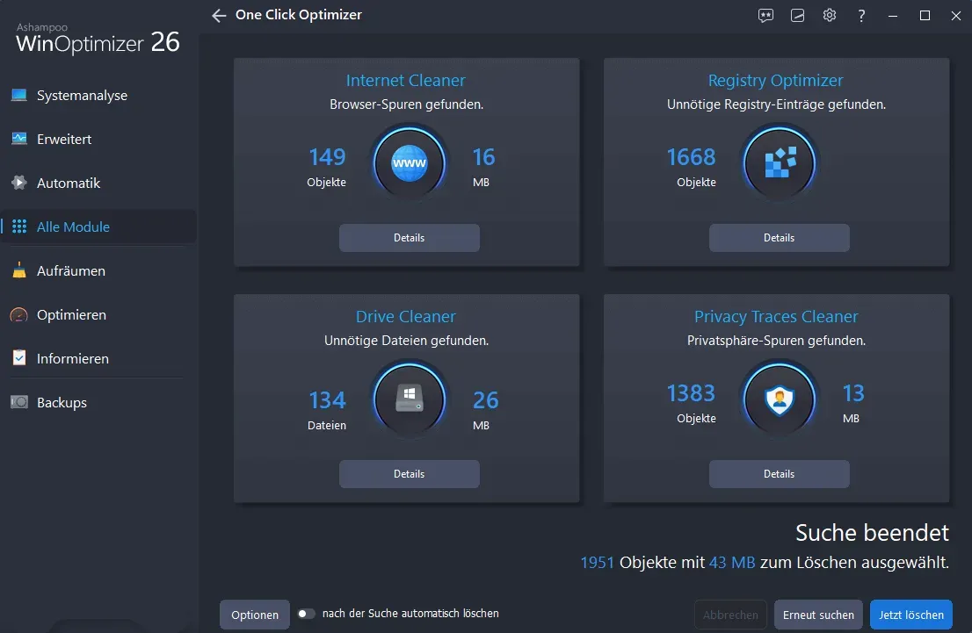This screenshot has height=633, width=972.
Task: Open the feedback chat icon
Action: (x=765, y=16)
